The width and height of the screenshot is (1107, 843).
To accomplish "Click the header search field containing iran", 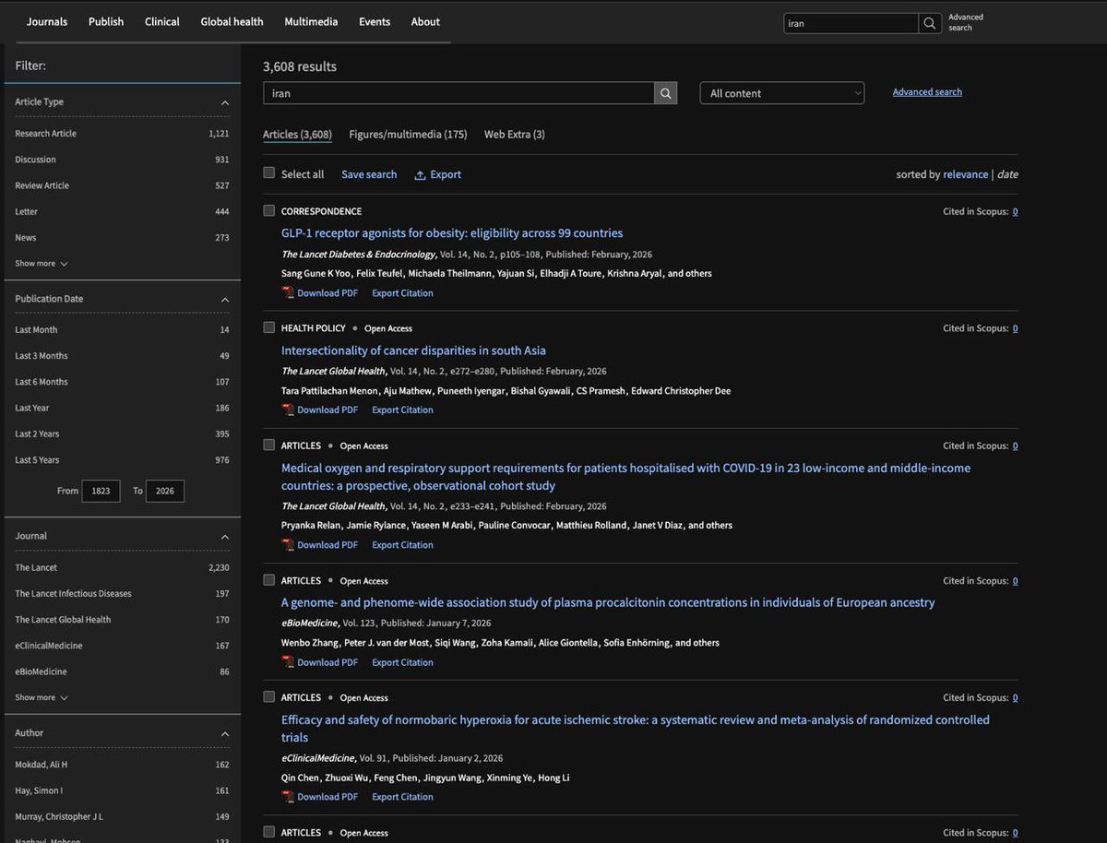I will [x=851, y=23].
